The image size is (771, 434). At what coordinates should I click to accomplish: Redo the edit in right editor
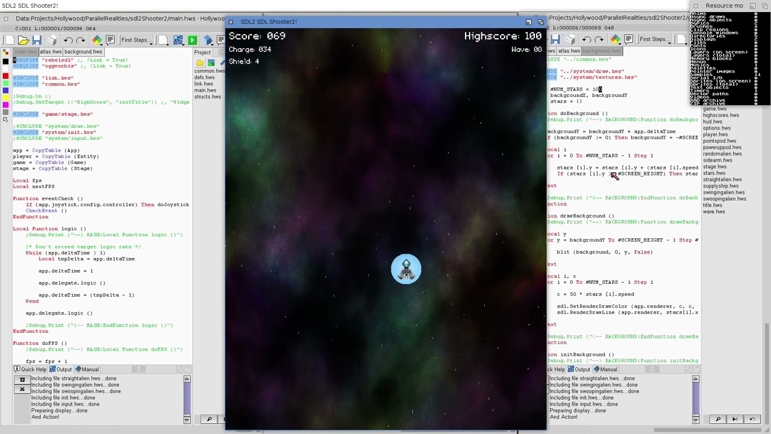599,40
